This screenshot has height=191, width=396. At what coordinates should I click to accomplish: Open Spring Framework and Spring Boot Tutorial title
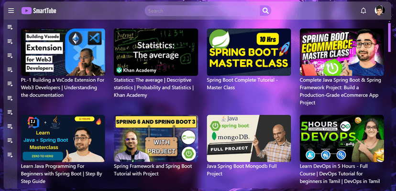pos(153,170)
